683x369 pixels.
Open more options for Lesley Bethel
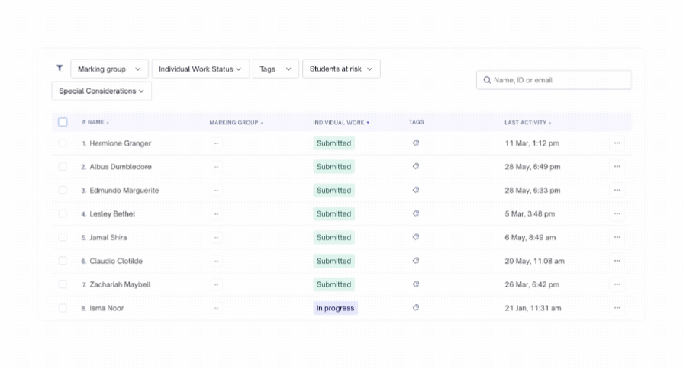point(617,213)
